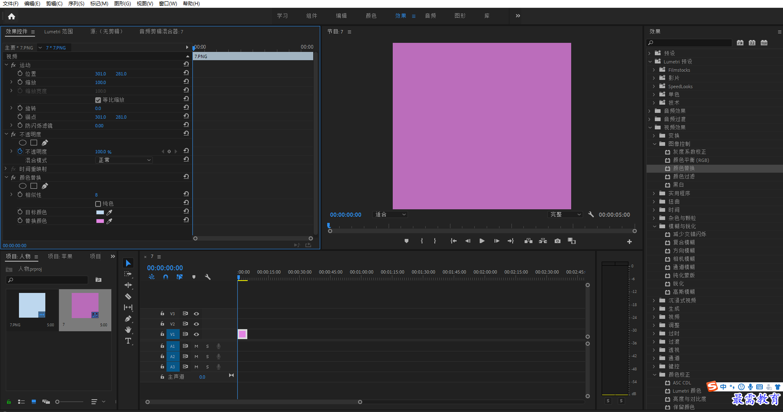
Task: Click the effects search field
Action: click(x=689, y=43)
